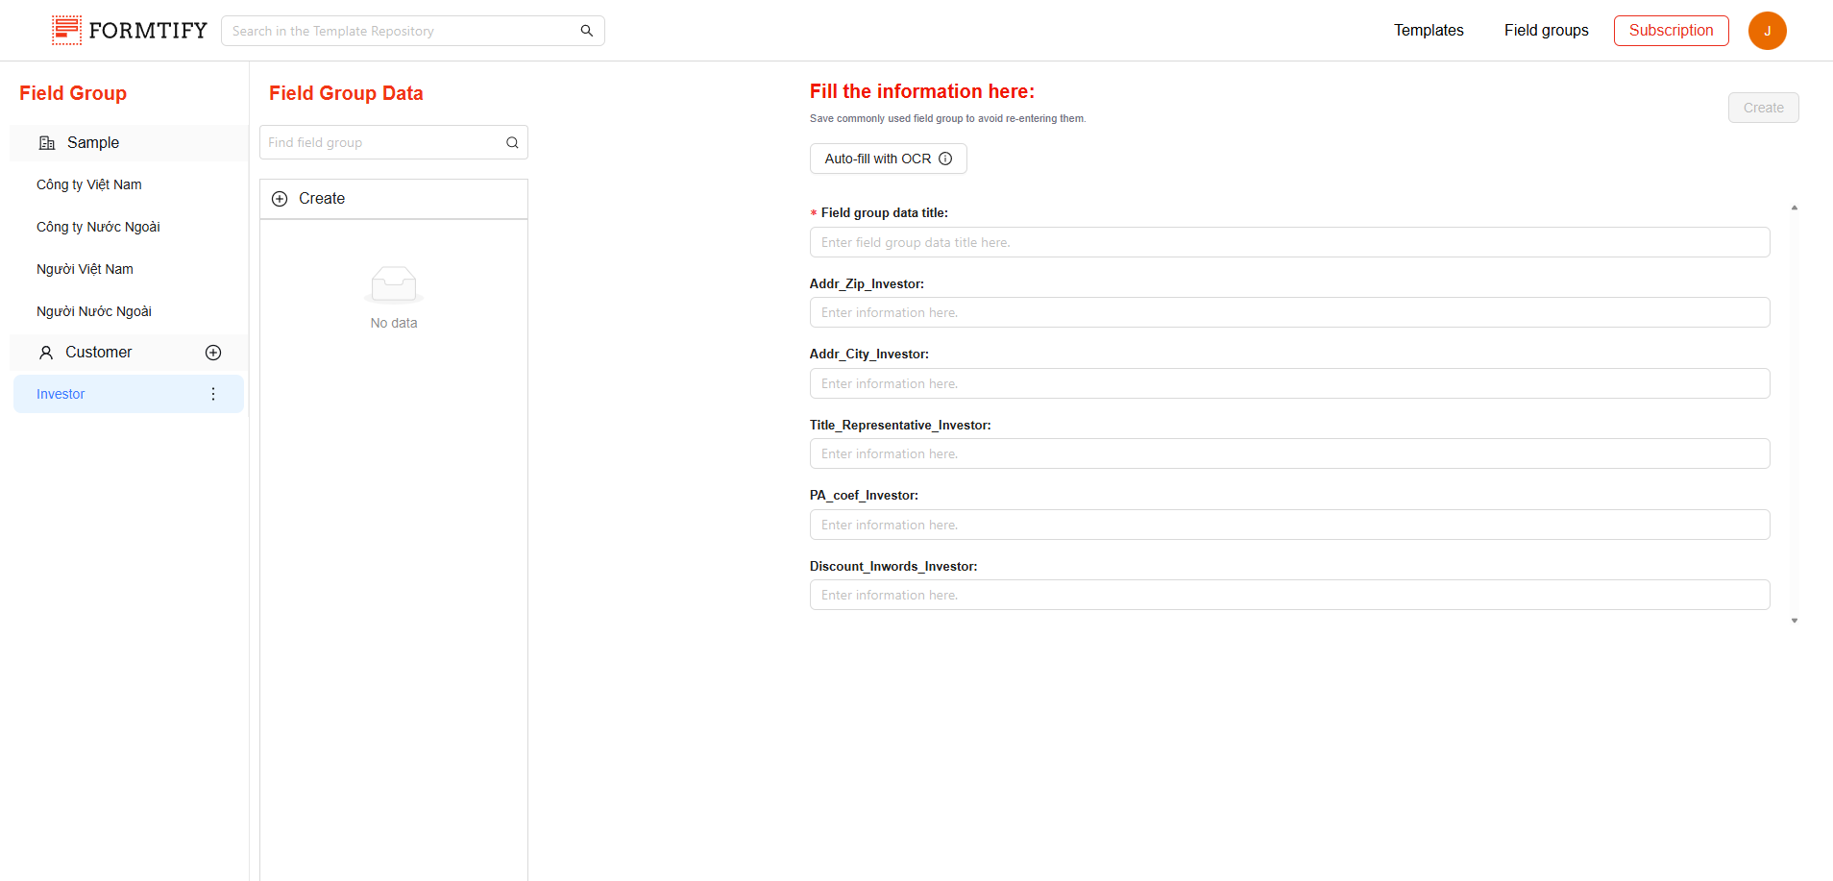Click the plus icon next to Customer

[213, 353]
